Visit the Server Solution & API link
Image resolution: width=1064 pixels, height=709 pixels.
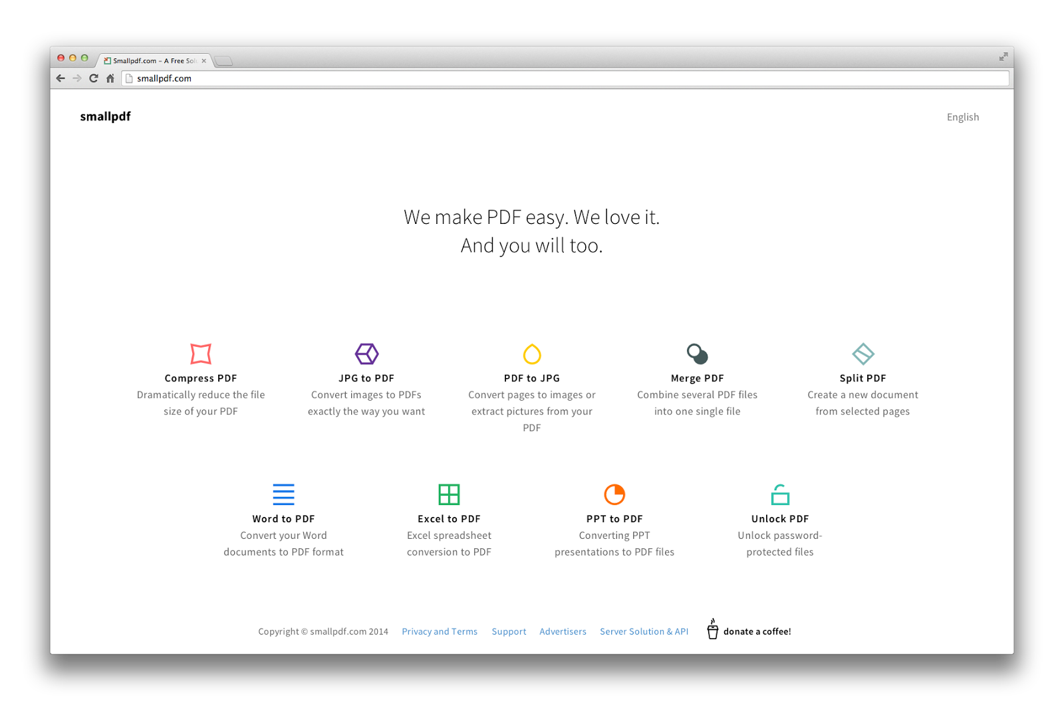tap(644, 631)
